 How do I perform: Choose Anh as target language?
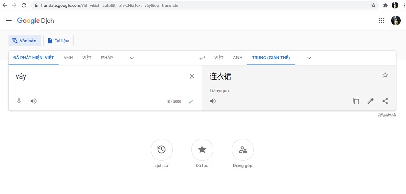pos(238,58)
